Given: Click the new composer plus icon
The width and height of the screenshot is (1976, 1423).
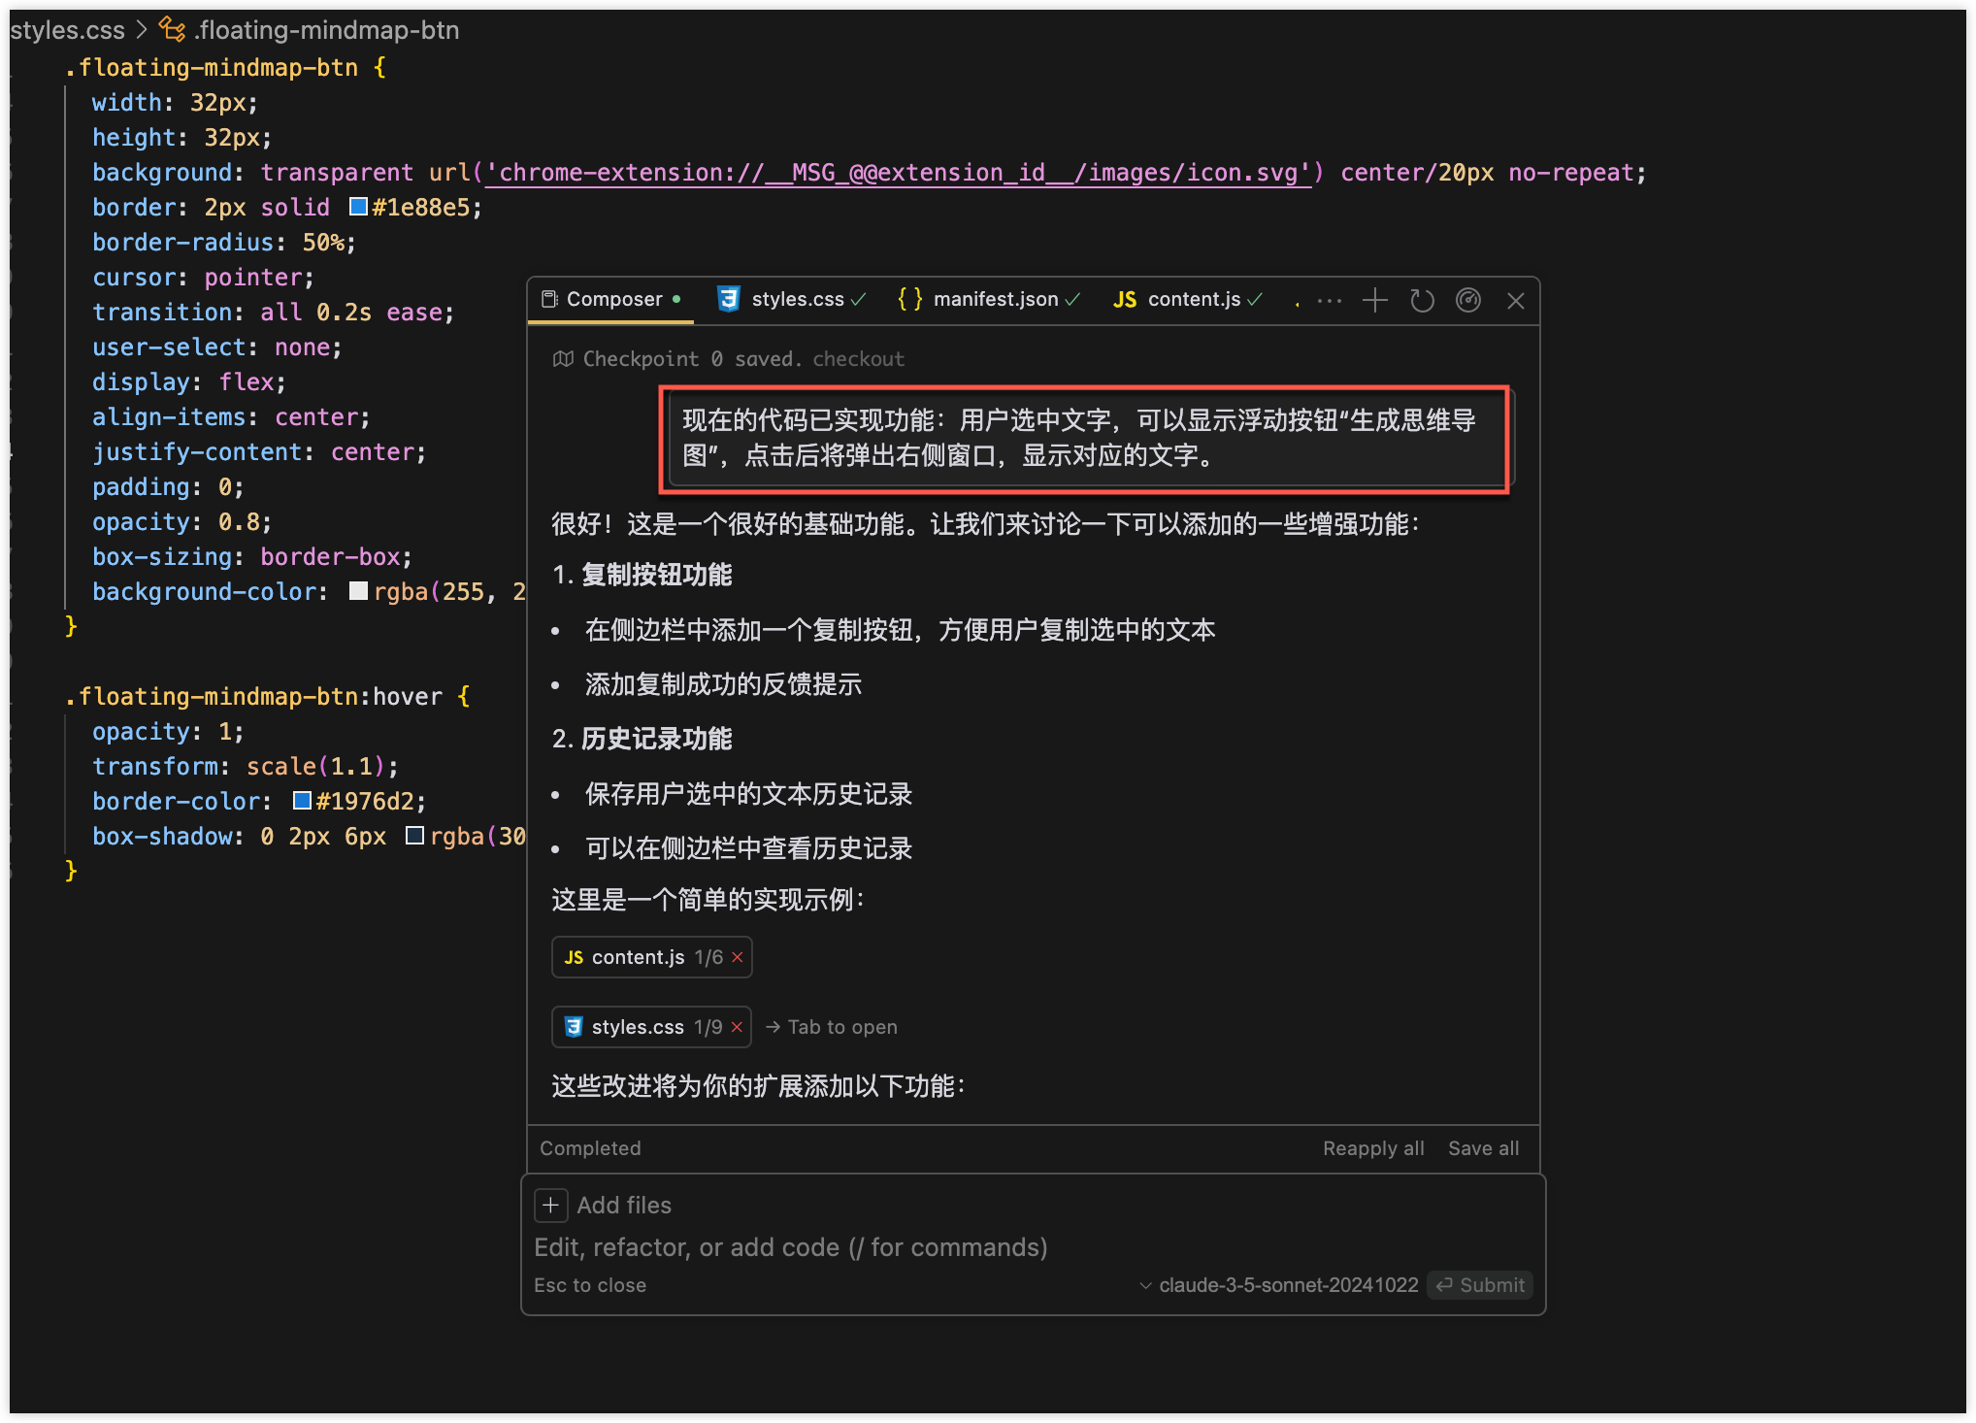Looking at the screenshot, I should coord(1374,300).
